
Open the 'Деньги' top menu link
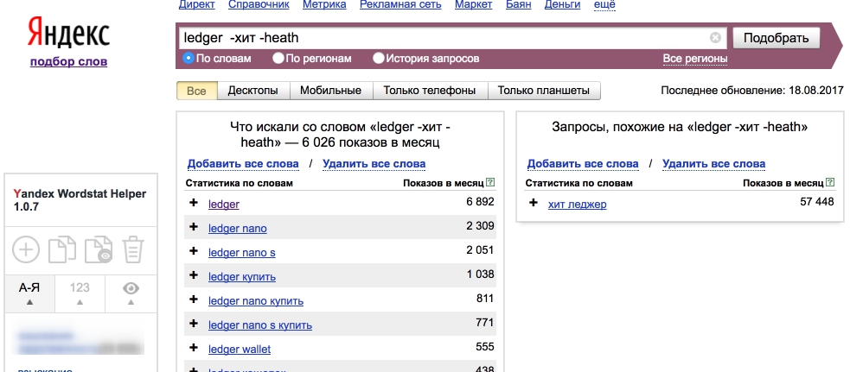563,5
